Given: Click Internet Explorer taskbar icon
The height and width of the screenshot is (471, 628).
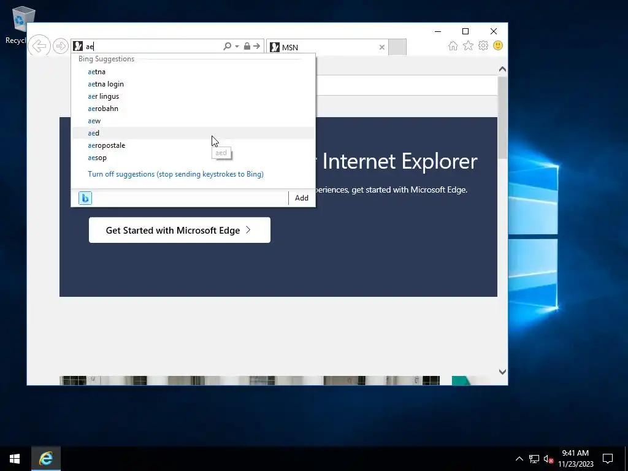Looking at the screenshot, I should [x=46, y=459].
